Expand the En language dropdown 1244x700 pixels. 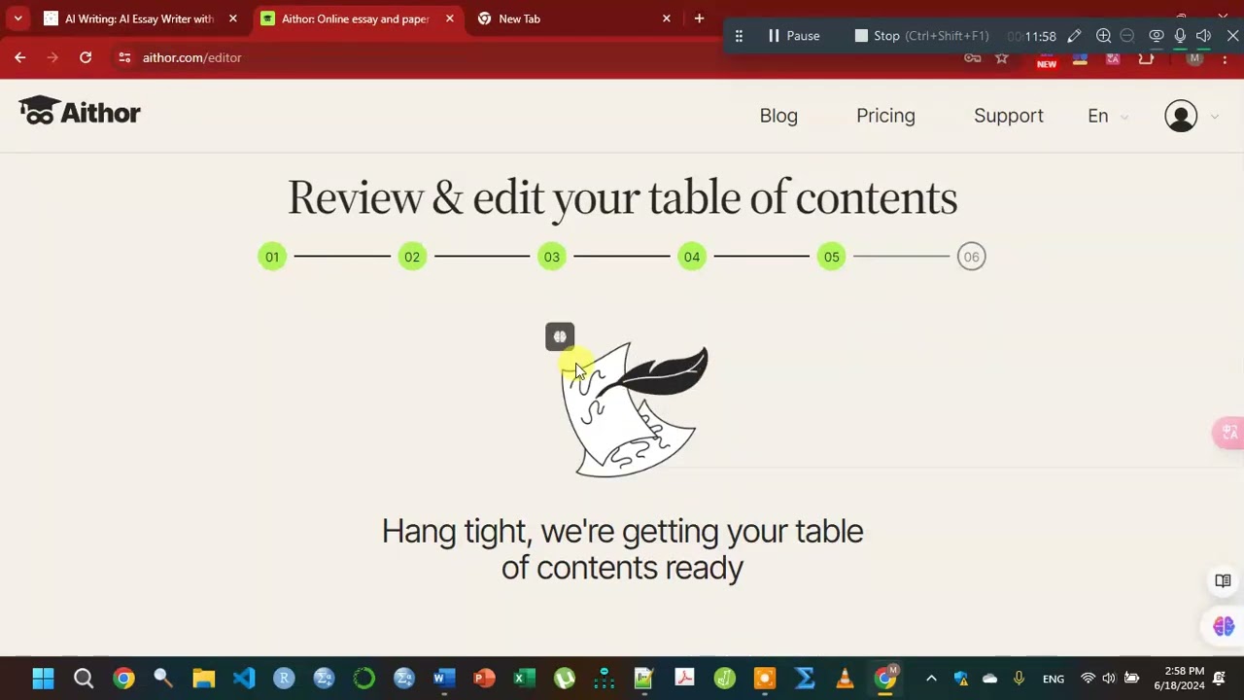click(x=1107, y=116)
